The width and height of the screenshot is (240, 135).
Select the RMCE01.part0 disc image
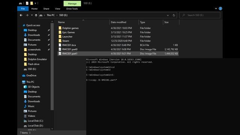point(70,49)
